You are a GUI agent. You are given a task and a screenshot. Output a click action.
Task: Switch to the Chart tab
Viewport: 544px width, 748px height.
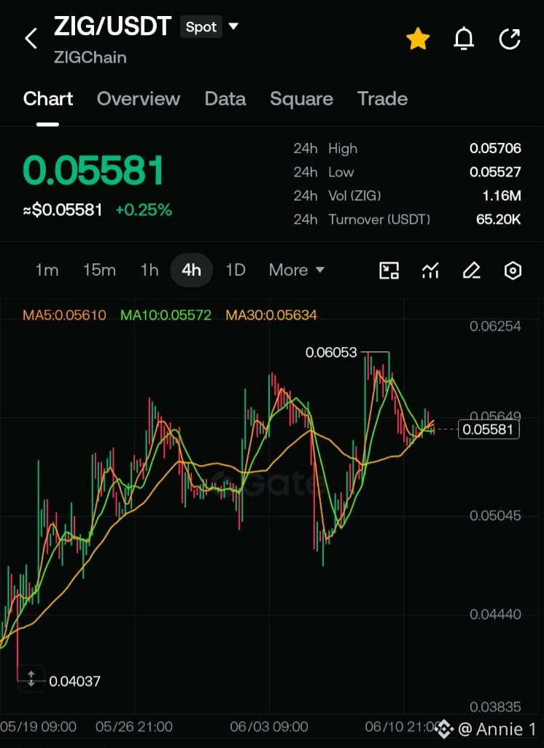click(x=48, y=98)
